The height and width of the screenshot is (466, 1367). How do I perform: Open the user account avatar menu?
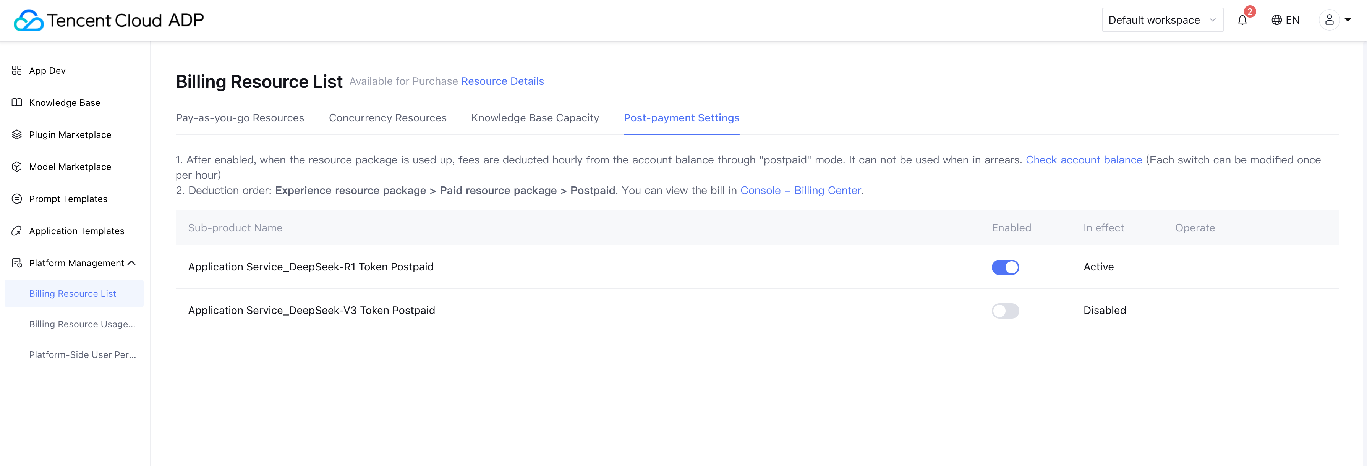[1329, 20]
